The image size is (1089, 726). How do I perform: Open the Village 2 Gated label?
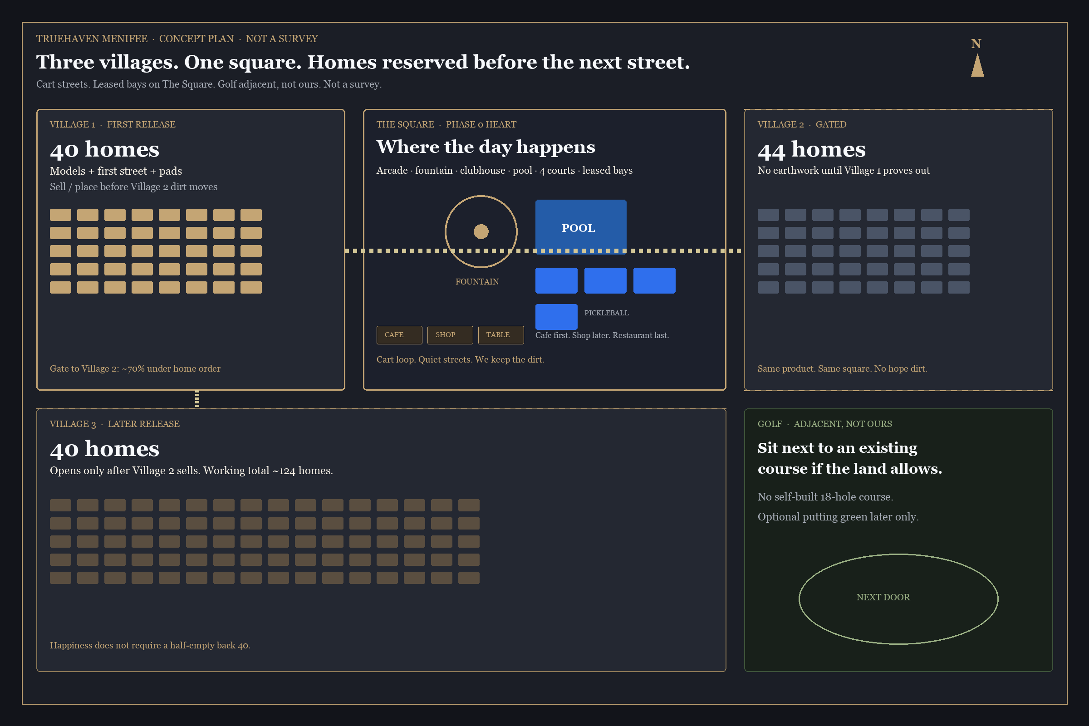click(802, 124)
